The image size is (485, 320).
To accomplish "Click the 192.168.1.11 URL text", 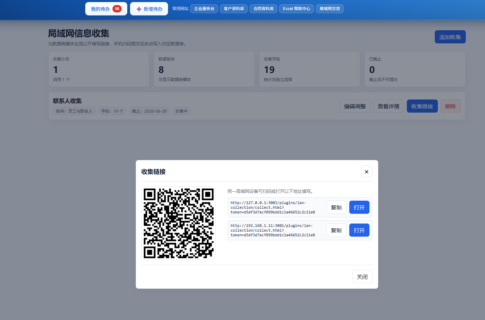I will [x=273, y=230].
